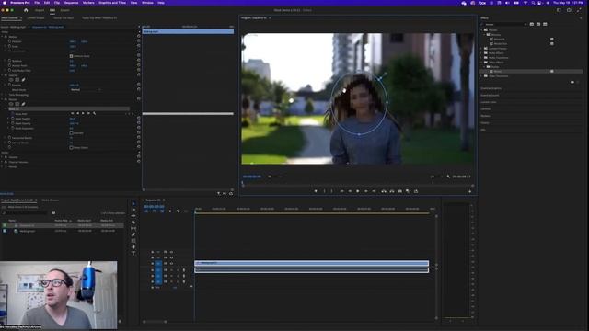Select the Selection tool in the Tools panel
The image size is (589, 331).
(x=133, y=204)
